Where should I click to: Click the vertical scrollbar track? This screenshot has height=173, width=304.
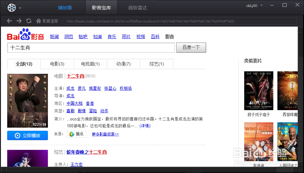point(300,97)
